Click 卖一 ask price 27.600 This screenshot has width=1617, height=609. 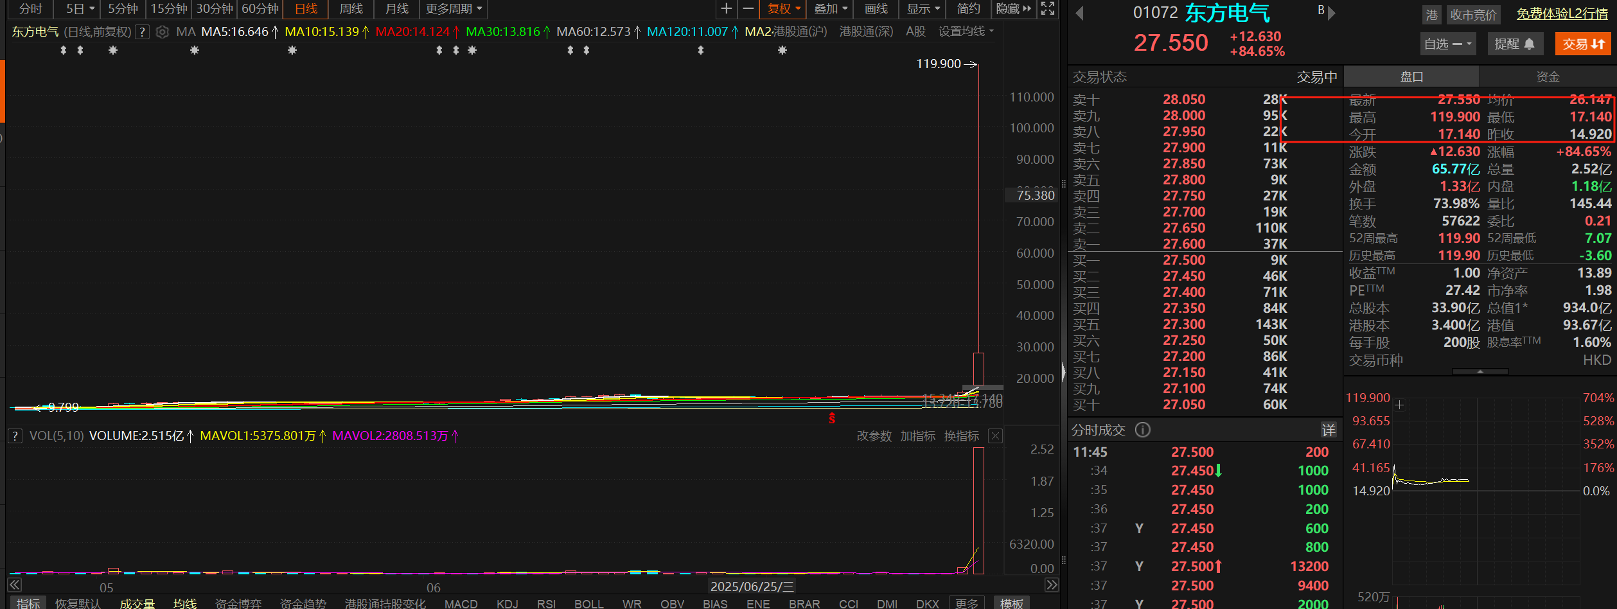tap(1184, 243)
